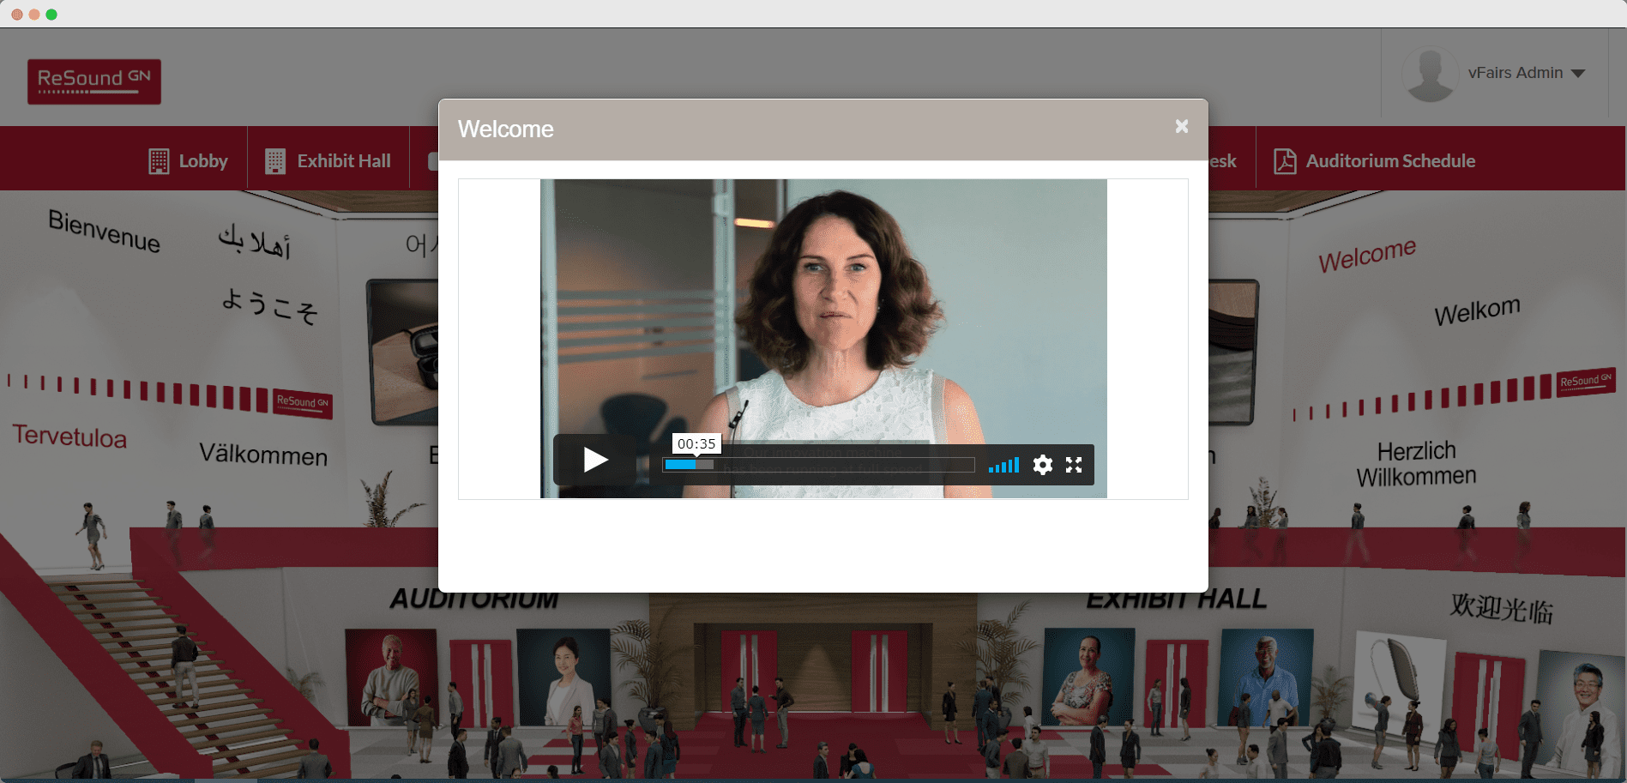Click the green macOS maximize button

point(51,15)
